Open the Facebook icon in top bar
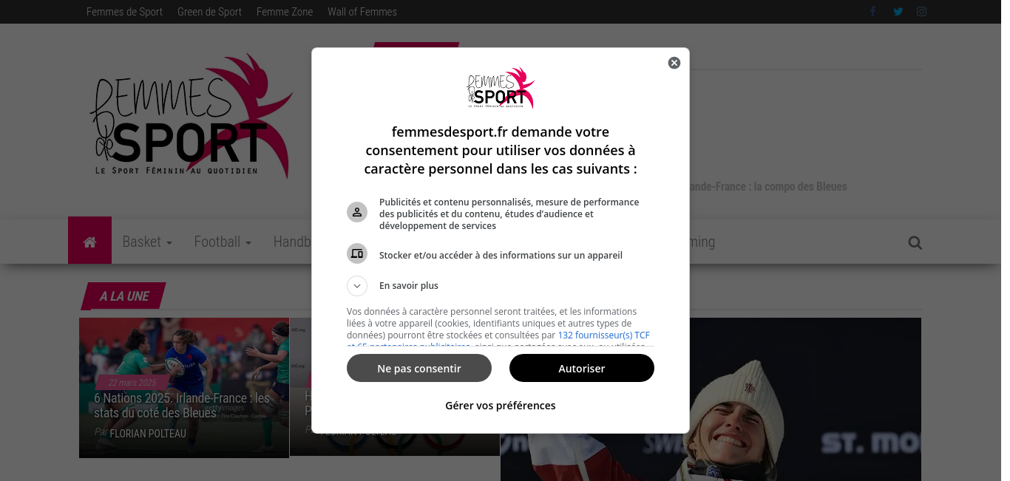 pyautogui.click(x=873, y=12)
